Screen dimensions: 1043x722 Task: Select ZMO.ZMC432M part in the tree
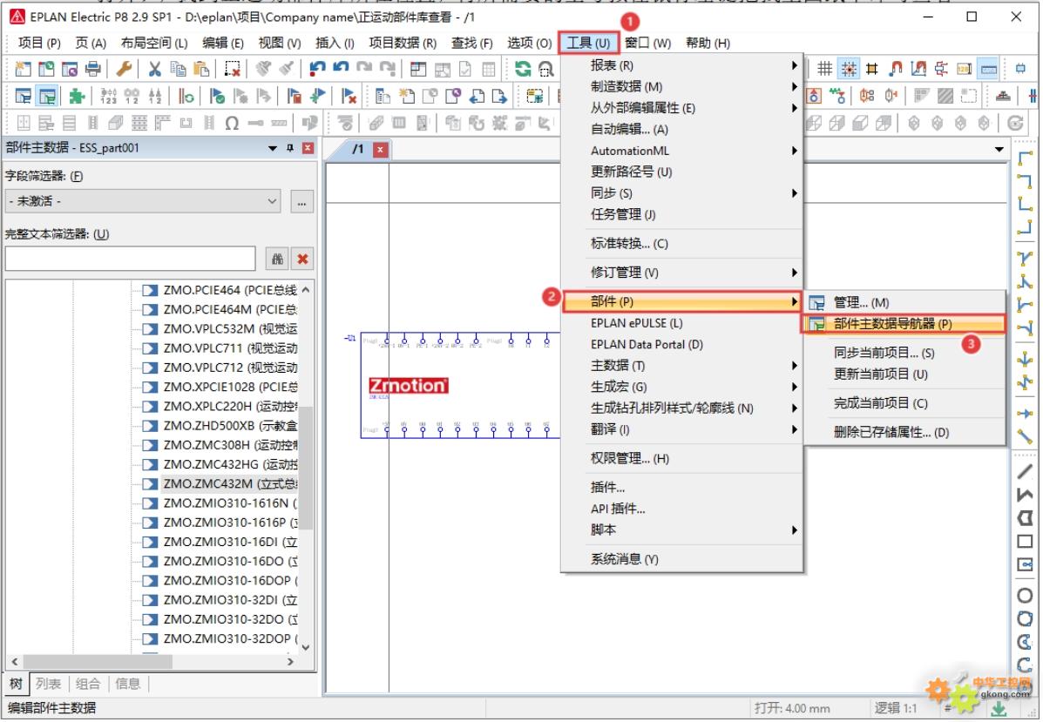pyautogui.click(x=230, y=483)
